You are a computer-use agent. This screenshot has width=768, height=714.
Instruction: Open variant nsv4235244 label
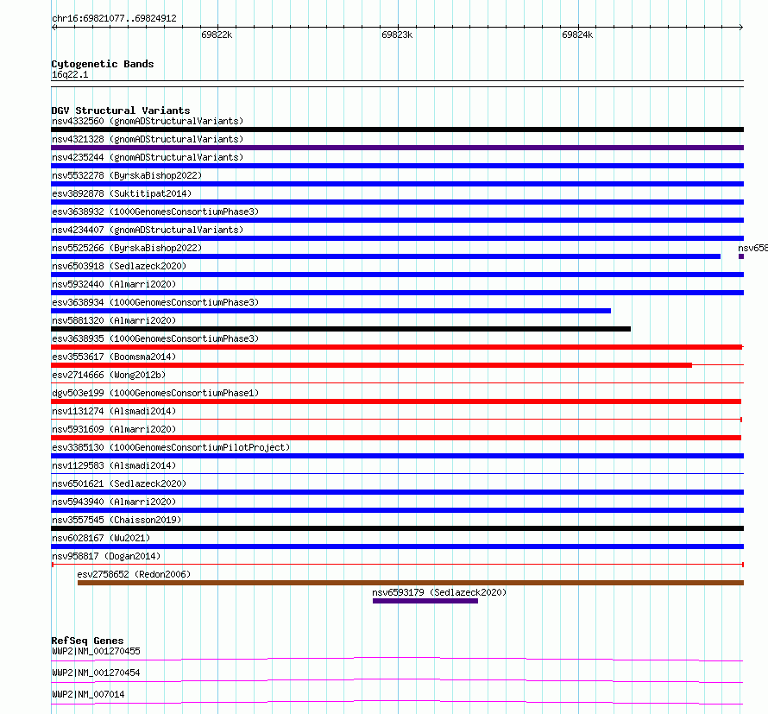pyautogui.click(x=148, y=157)
